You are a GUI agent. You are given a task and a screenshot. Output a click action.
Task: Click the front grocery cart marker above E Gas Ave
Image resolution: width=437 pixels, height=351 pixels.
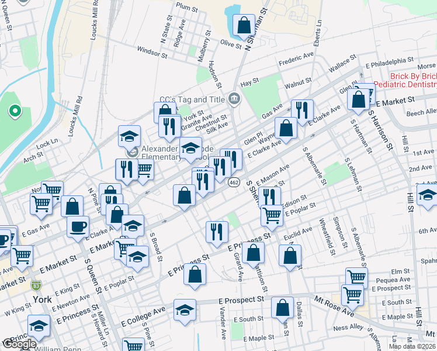pos(41,205)
